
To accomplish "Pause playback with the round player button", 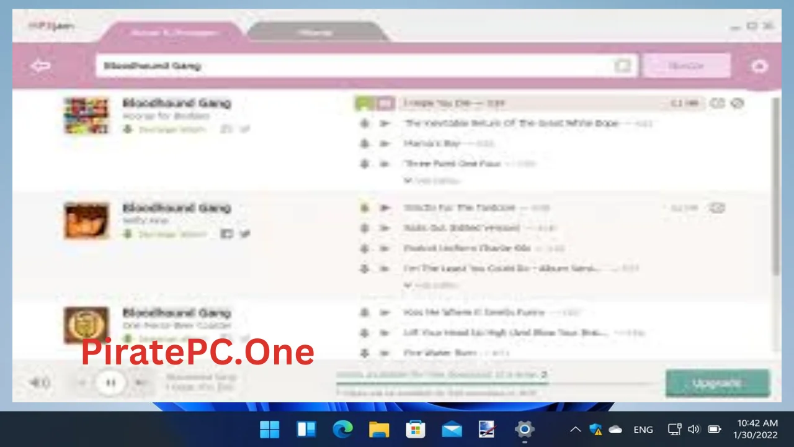I will tap(110, 382).
